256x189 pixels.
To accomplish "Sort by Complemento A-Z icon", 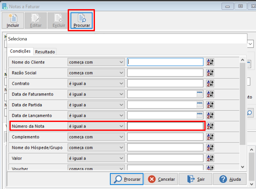I will tap(210, 137).
